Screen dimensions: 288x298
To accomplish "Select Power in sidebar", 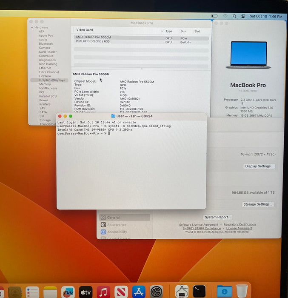I will (44, 100).
